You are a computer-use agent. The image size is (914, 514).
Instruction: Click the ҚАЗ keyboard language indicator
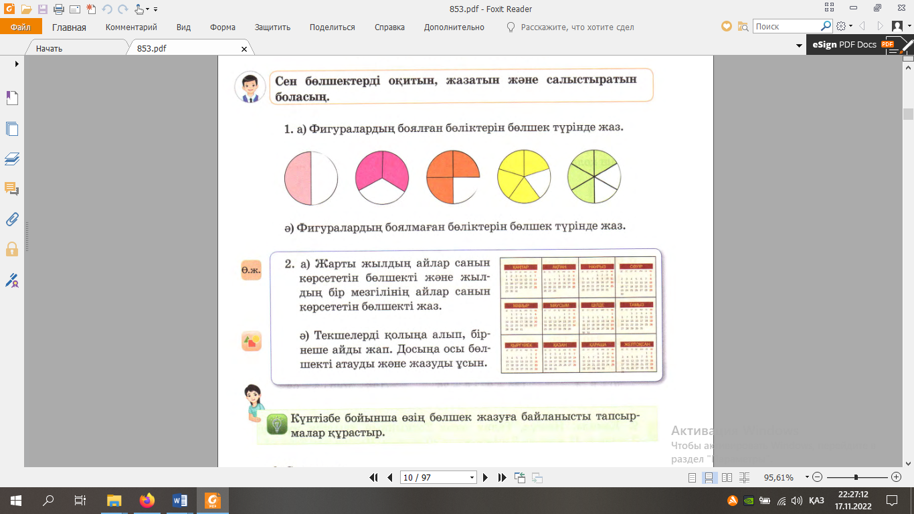click(x=816, y=501)
